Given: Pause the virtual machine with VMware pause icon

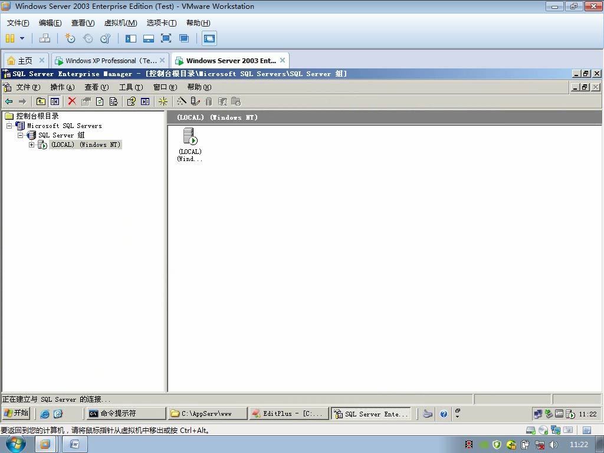Looking at the screenshot, I should [10, 38].
